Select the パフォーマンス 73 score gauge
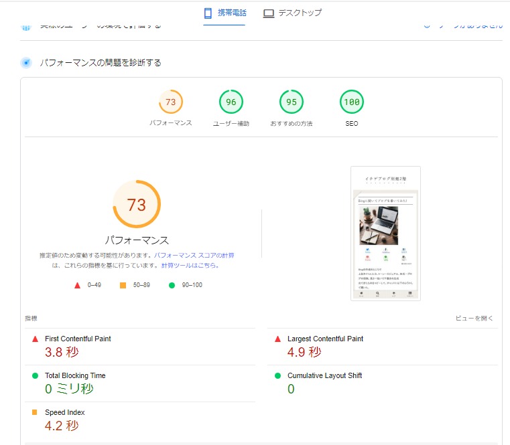The image size is (510, 445). pyautogui.click(x=171, y=102)
